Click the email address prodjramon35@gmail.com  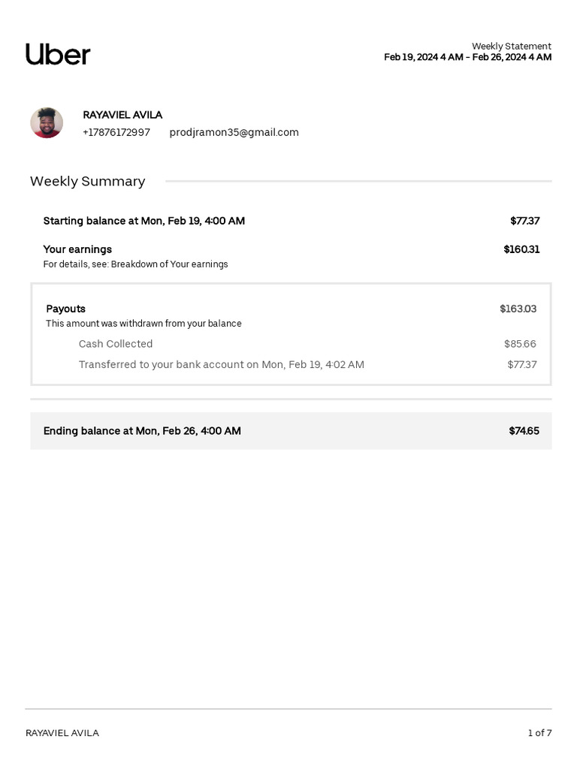click(x=234, y=133)
